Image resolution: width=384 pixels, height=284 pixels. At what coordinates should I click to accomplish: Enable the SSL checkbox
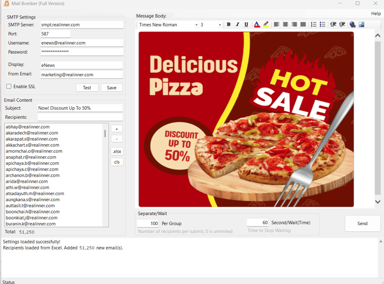click(x=9, y=86)
